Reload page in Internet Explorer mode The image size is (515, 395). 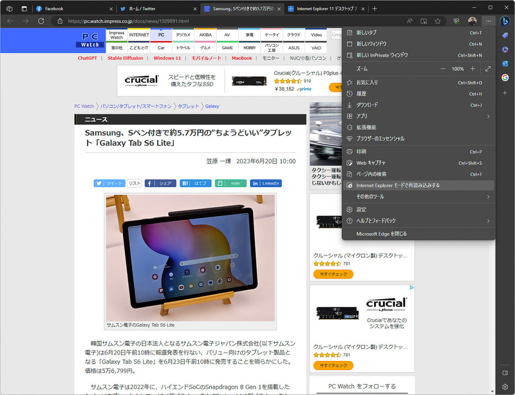418,185
